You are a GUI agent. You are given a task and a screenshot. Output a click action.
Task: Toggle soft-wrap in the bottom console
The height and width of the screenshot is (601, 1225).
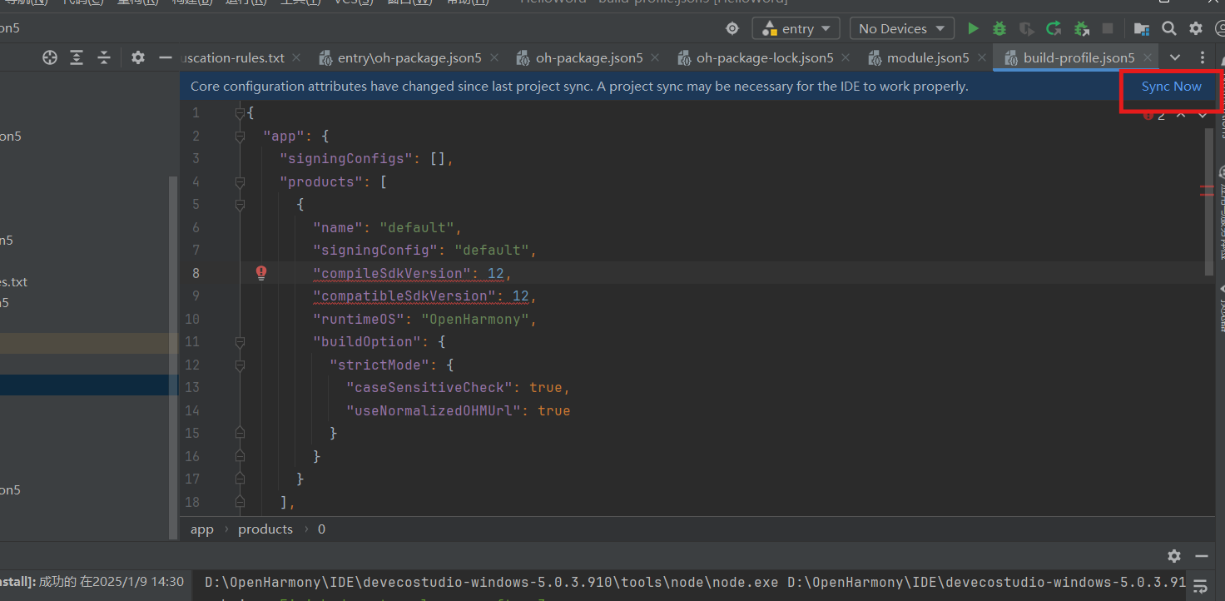click(1200, 584)
